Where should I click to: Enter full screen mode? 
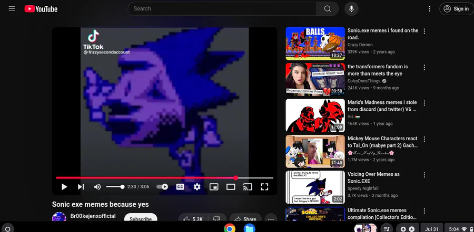point(264,187)
